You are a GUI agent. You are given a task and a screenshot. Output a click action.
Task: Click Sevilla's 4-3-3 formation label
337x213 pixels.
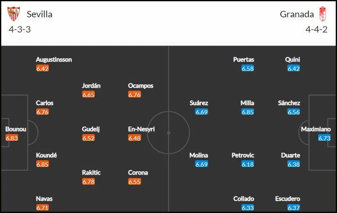pos(19,29)
